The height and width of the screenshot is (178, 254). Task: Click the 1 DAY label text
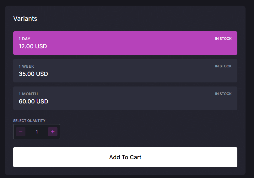(x=24, y=39)
